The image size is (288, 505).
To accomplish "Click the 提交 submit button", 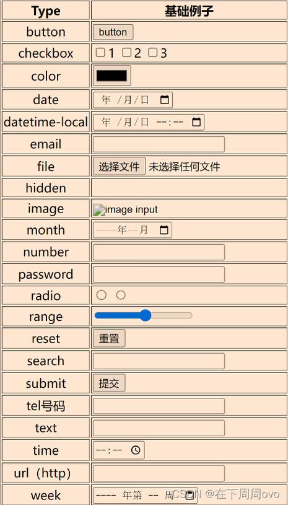I will 109,384.
